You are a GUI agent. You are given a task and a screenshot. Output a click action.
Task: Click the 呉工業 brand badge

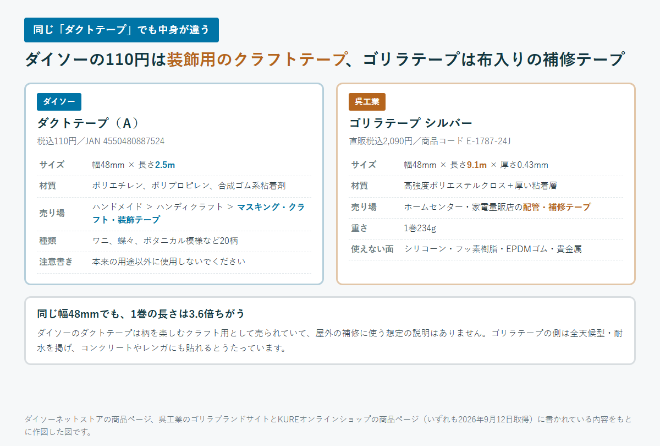coord(367,102)
